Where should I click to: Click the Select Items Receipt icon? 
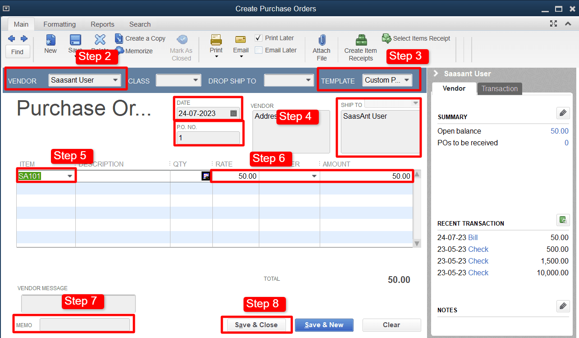(386, 38)
